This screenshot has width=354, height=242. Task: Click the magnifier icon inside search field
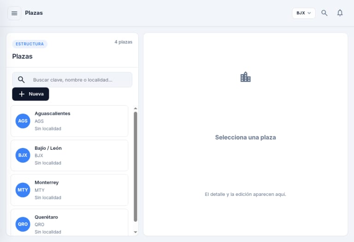click(21, 80)
